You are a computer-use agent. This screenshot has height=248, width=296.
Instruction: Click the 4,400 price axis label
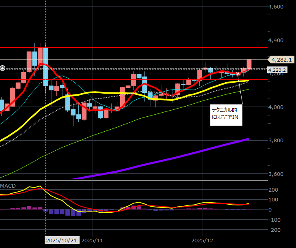tap(276, 41)
